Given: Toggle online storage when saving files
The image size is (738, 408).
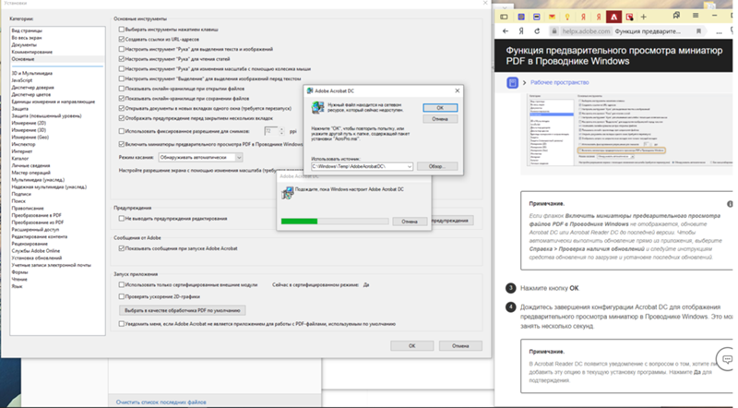Looking at the screenshot, I should 122,99.
